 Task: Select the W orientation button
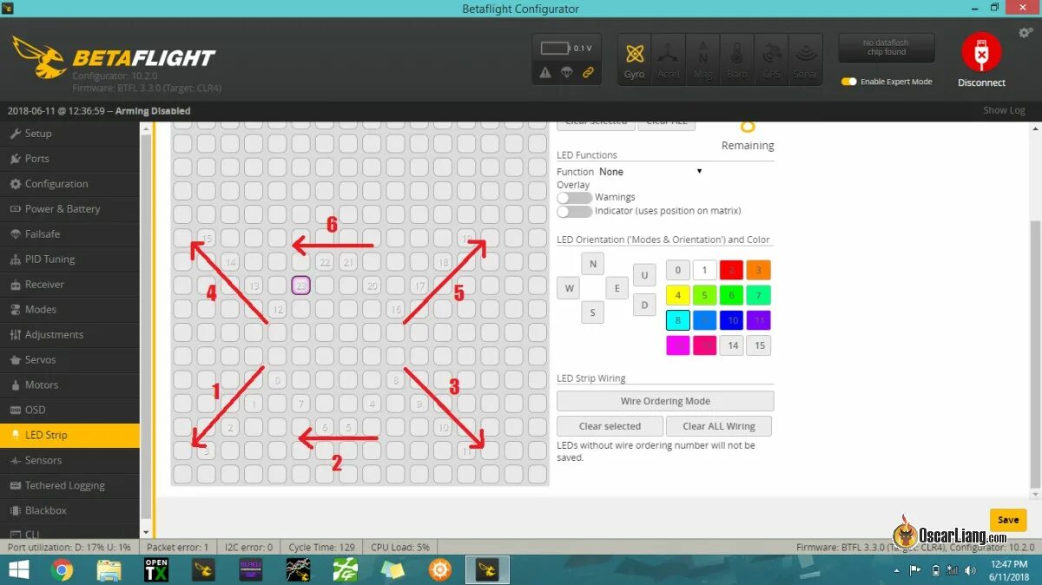point(569,288)
